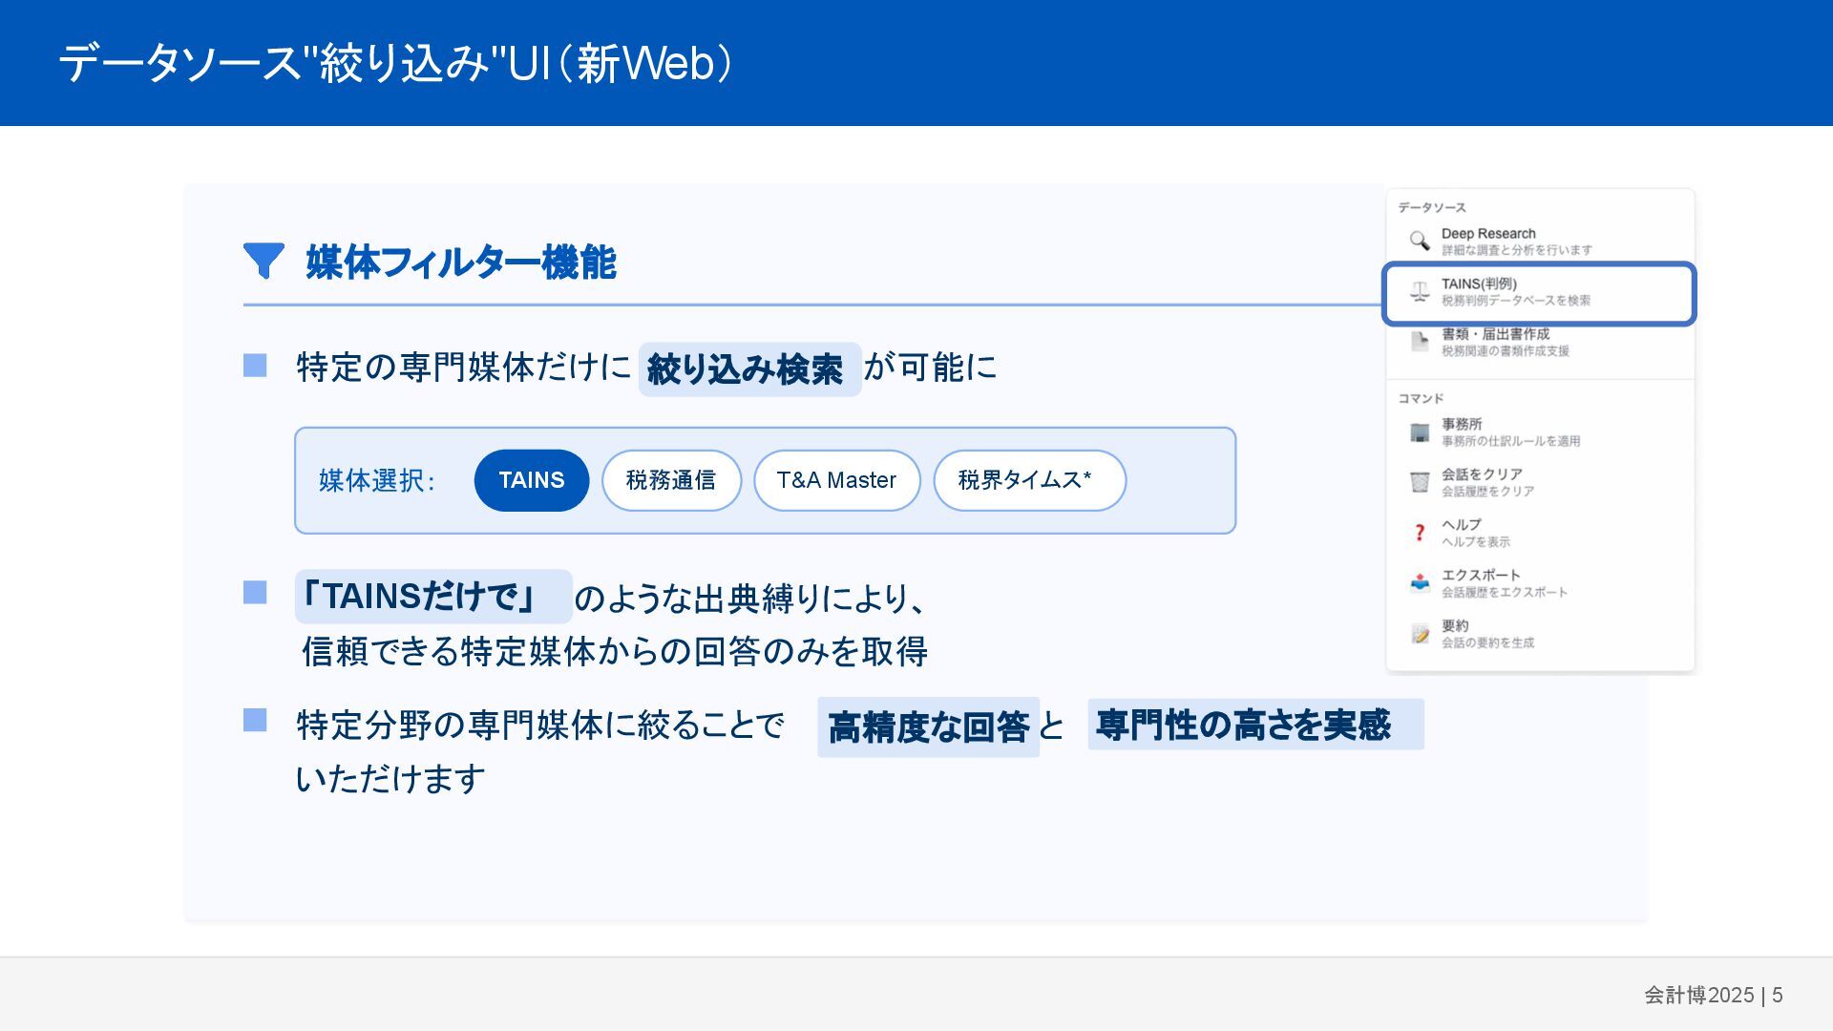The width and height of the screenshot is (1833, 1031).
Task: Click the export tray icon
Action: coord(1420,582)
